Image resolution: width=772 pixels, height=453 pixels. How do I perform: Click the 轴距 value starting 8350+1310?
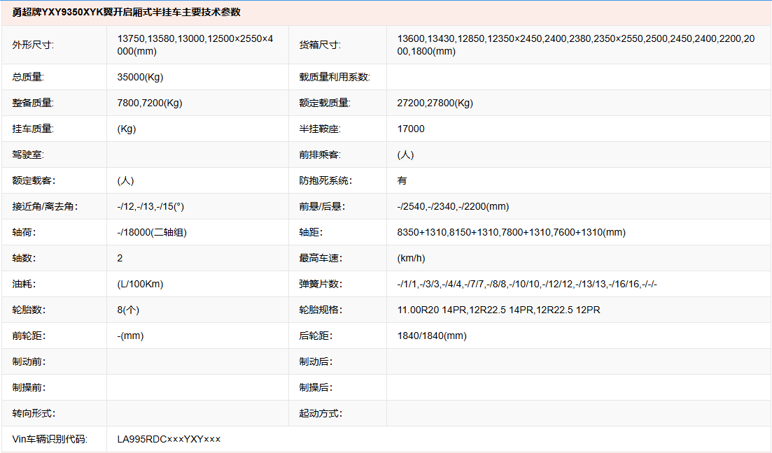(511, 232)
